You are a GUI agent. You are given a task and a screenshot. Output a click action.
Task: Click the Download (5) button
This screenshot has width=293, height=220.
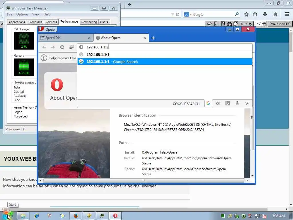coord(280,24)
